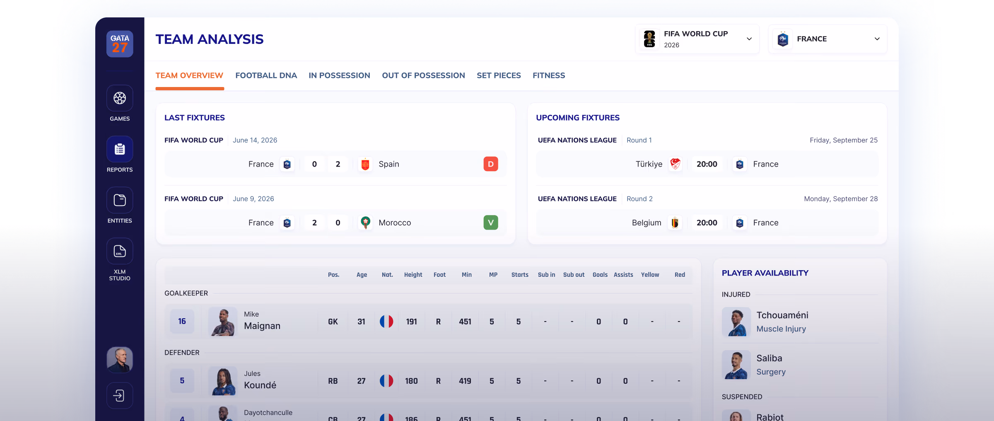Image resolution: width=994 pixels, height=421 pixels.
Task: Click Jules Koundé's player photo
Action: (x=223, y=381)
